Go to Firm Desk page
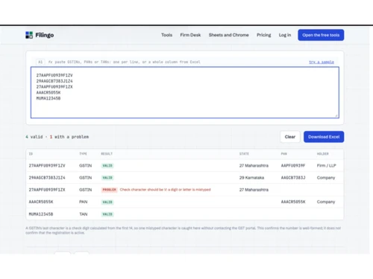Image resolution: width=373 pixels, height=279 pixels. (x=190, y=35)
